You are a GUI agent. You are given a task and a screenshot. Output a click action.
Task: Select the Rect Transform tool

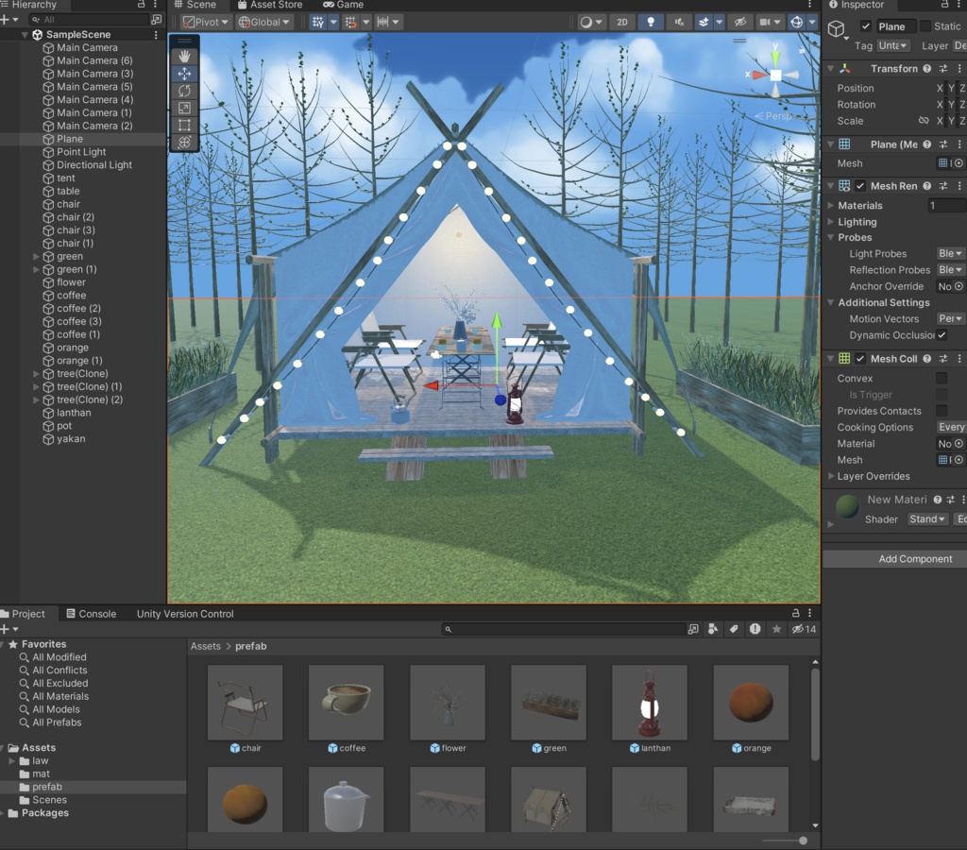182,123
